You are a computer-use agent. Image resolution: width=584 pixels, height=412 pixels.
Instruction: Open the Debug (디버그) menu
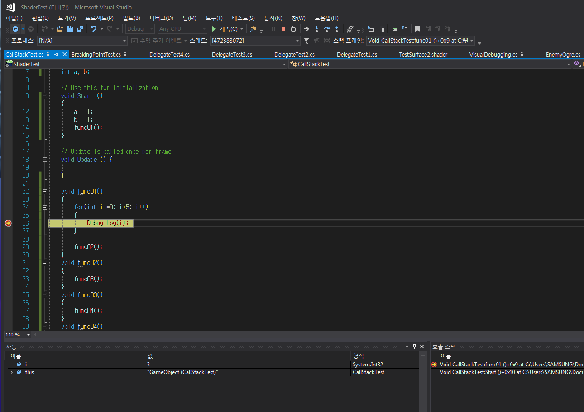click(161, 18)
